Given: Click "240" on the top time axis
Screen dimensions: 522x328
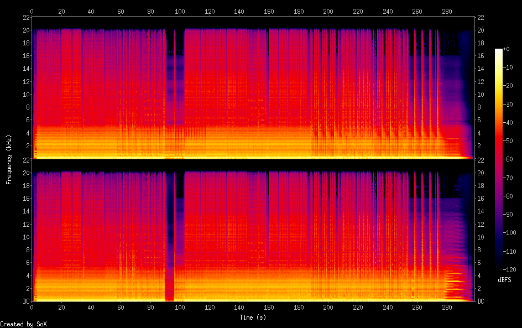Looking at the screenshot, I should click(388, 11).
